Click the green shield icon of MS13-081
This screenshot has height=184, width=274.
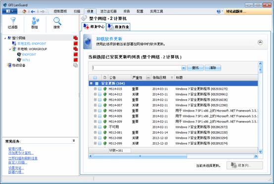tap(105, 132)
